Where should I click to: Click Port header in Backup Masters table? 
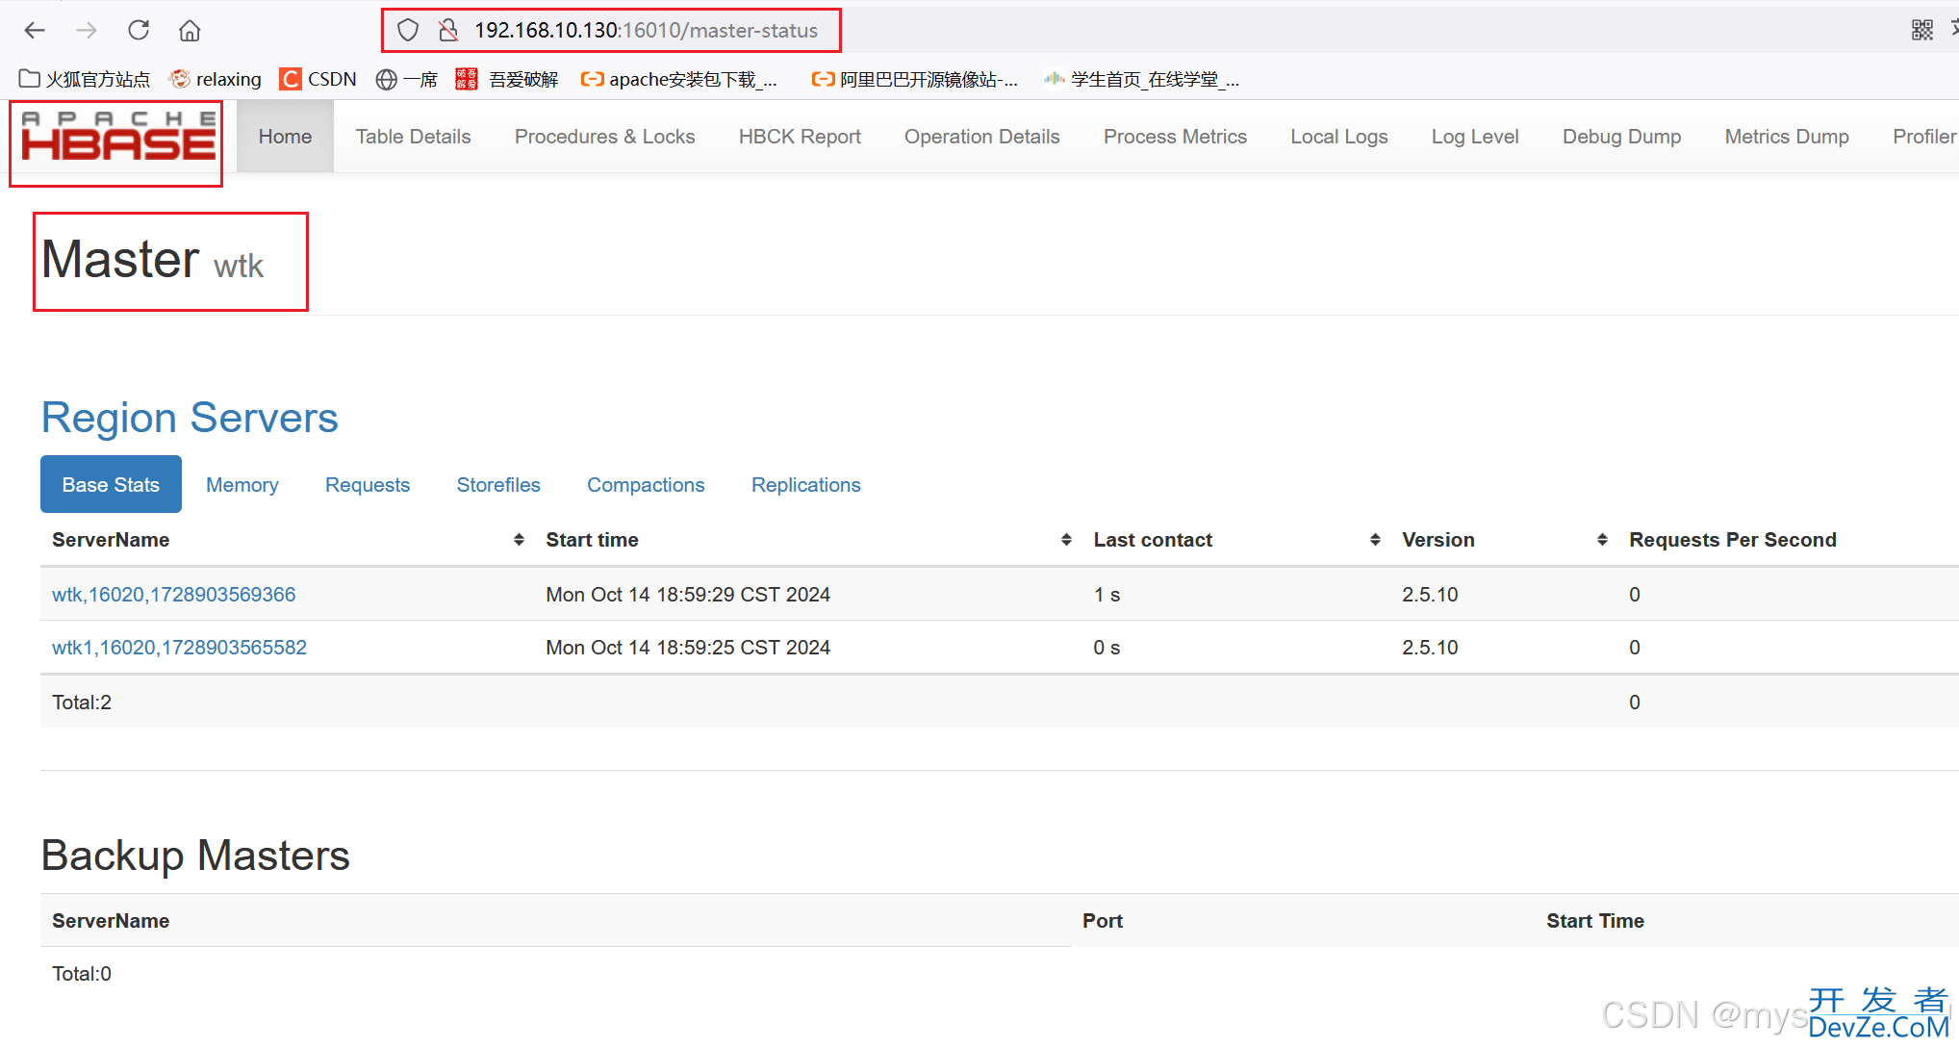(x=1103, y=921)
